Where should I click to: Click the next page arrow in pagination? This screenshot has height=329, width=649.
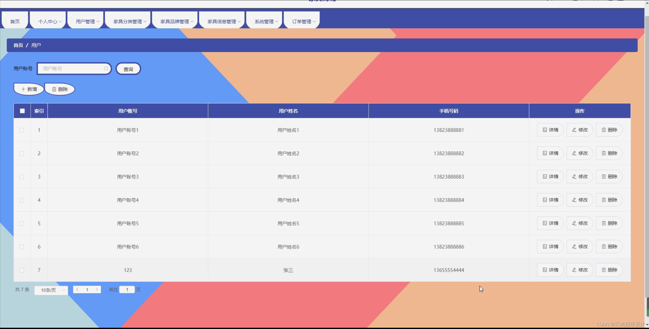click(x=97, y=289)
